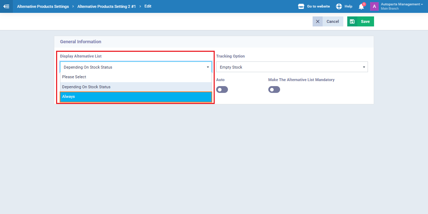
Task: Toggle the Auto switch
Action: pyautogui.click(x=222, y=90)
